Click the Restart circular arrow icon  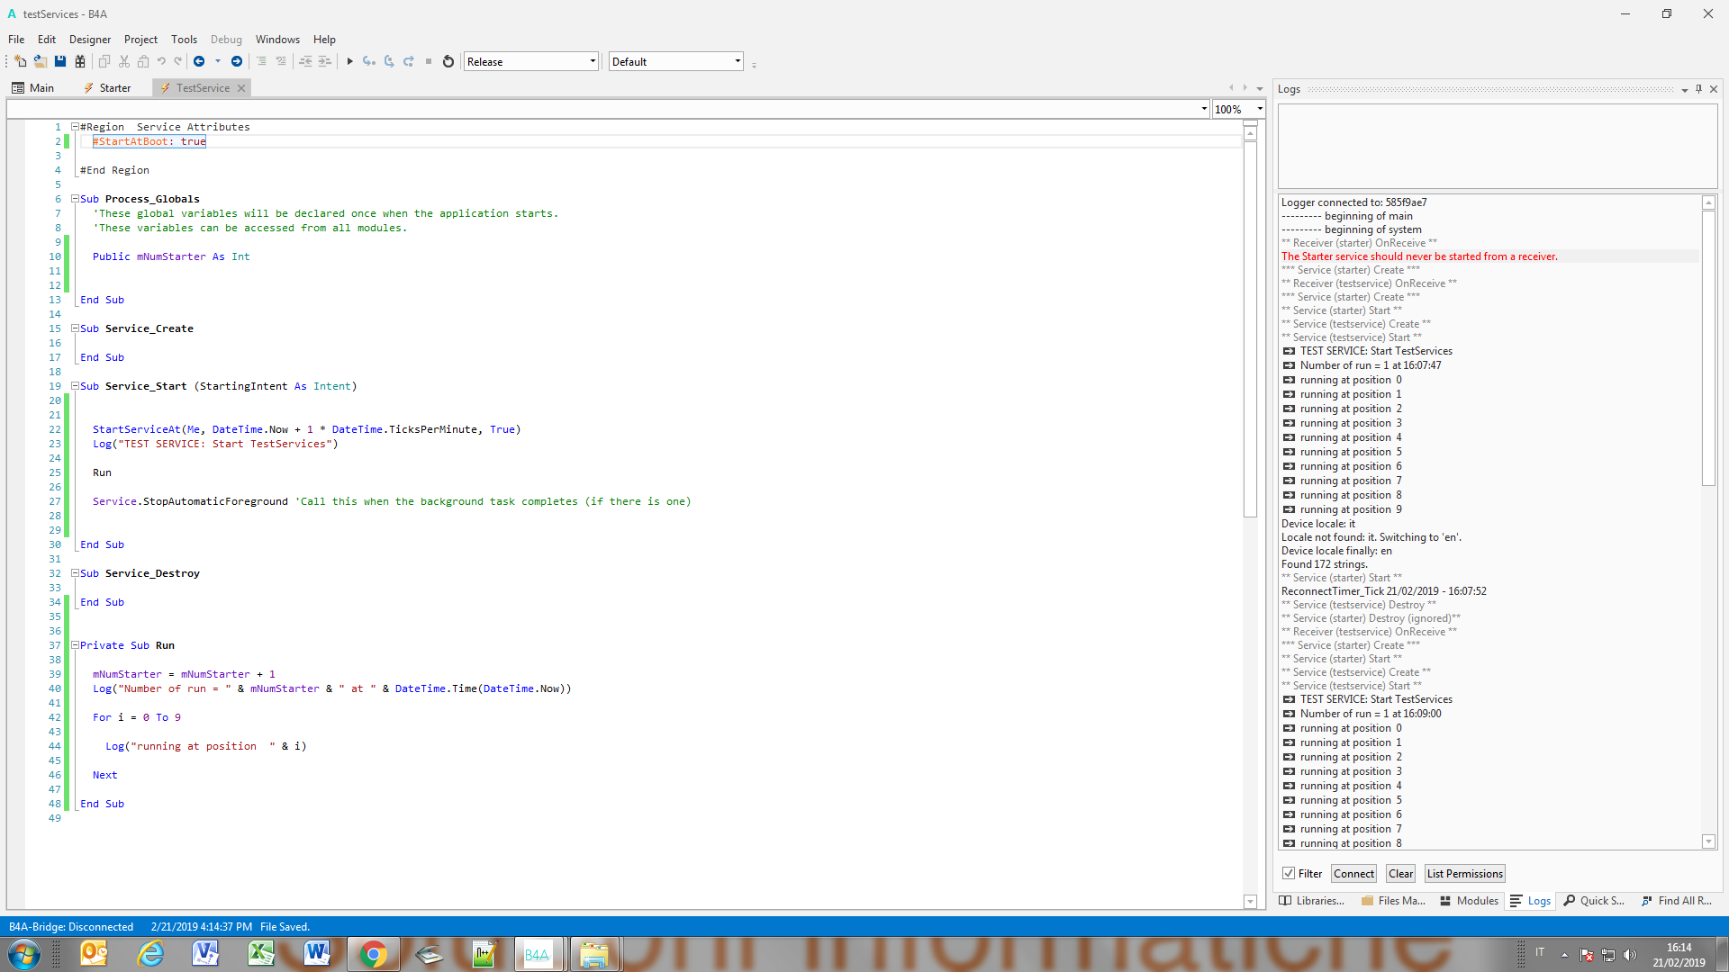(448, 61)
